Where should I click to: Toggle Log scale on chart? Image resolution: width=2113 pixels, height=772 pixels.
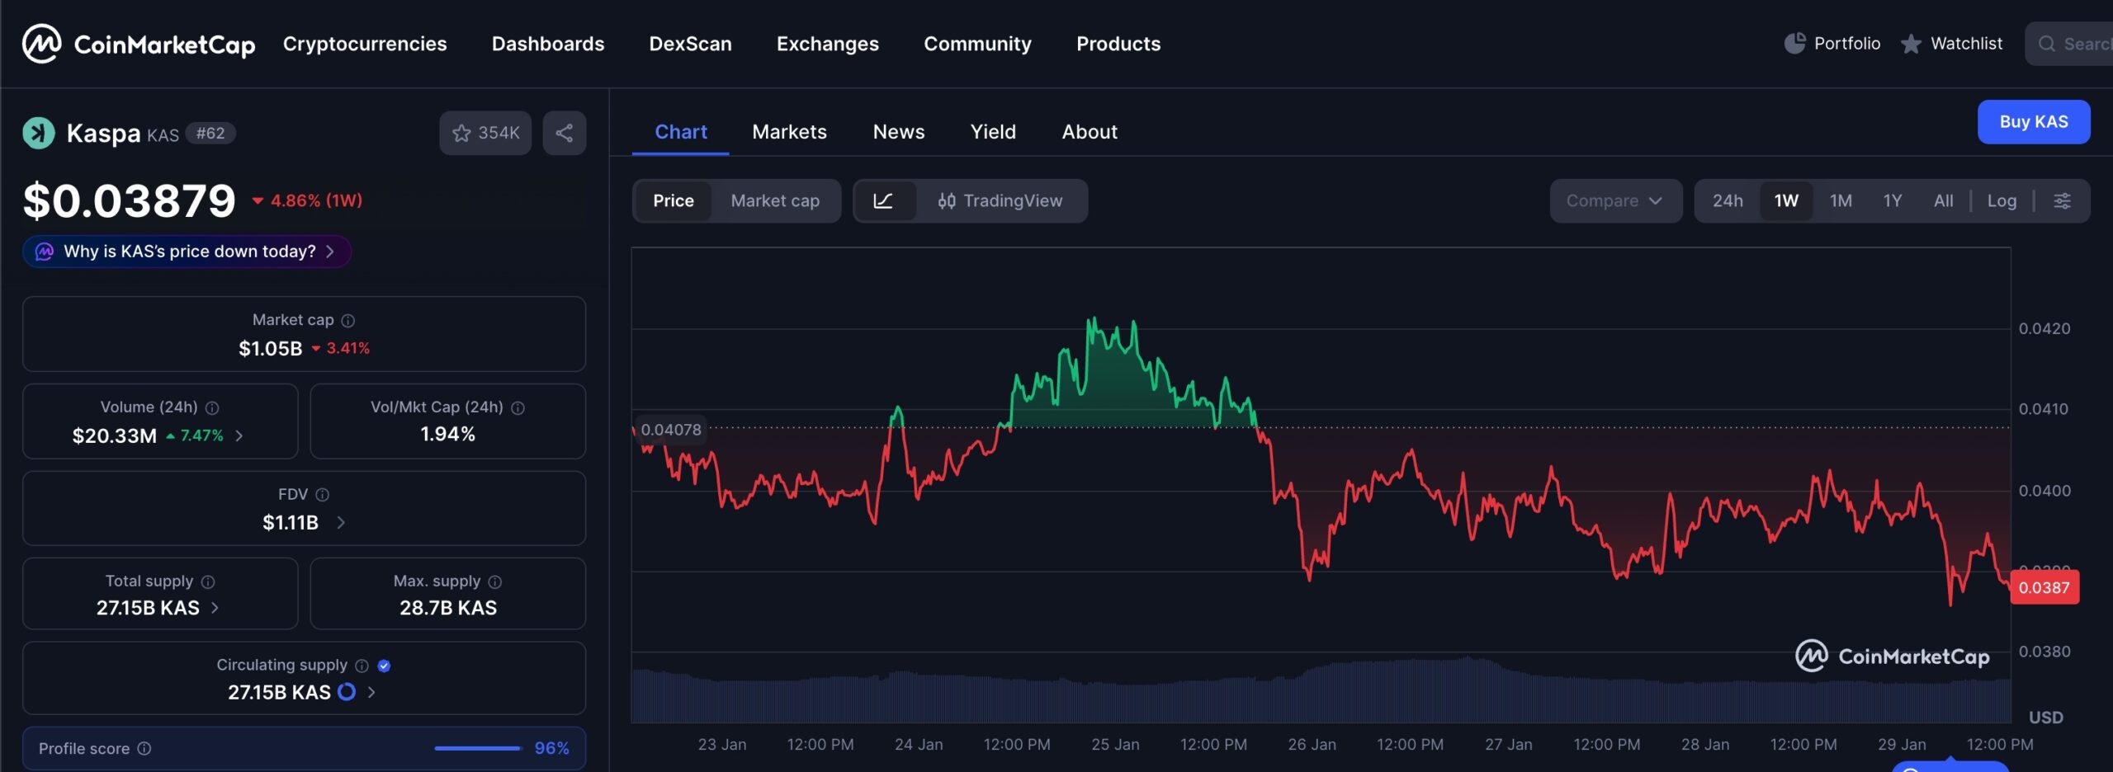2002,200
